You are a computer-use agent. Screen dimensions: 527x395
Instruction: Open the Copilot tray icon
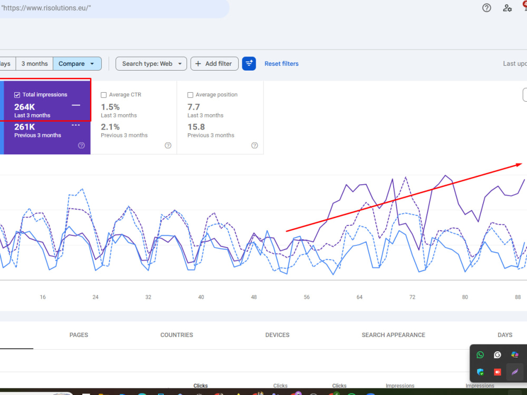click(x=514, y=354)
